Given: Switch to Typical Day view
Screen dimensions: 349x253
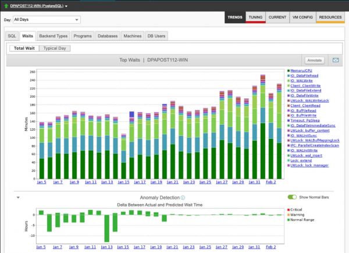Looking at the screenshot, I should 55,48.
